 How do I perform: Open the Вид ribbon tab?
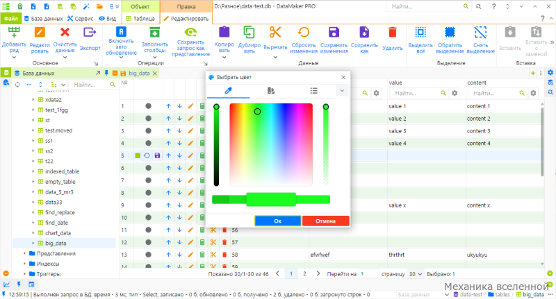108,19
